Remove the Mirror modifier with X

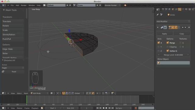click(x=189, y=28)
